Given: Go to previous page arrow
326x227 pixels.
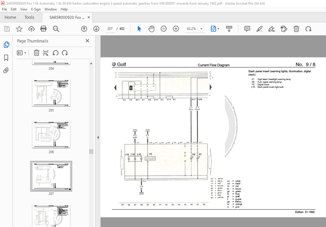Looking at the screenshot, I should pyautogui.click(x=84, y=29).
